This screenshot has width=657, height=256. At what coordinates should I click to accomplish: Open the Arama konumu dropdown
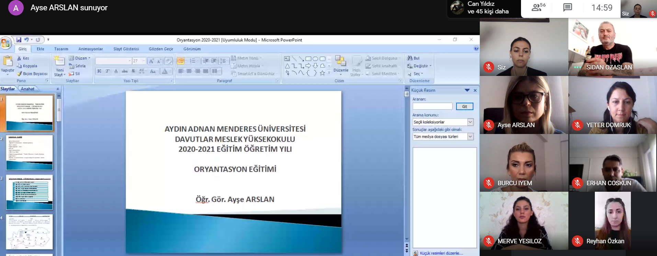[470, 122]
